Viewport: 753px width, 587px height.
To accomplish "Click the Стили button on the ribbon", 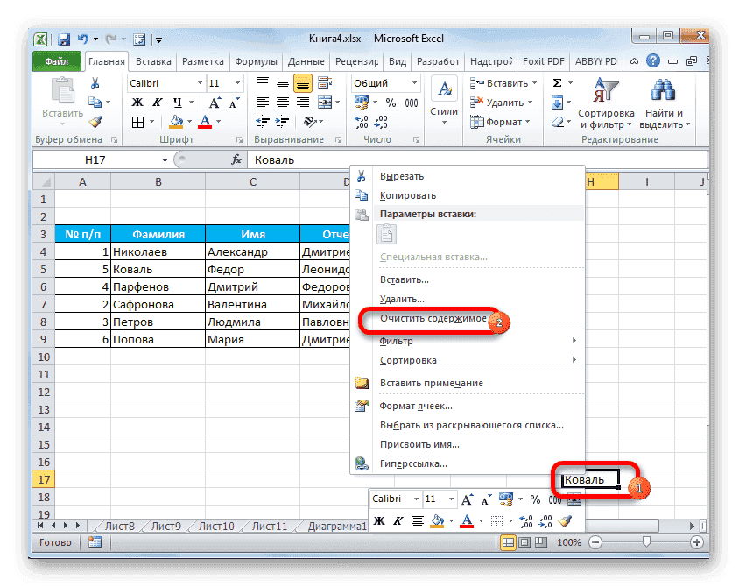I will (443, 96).
